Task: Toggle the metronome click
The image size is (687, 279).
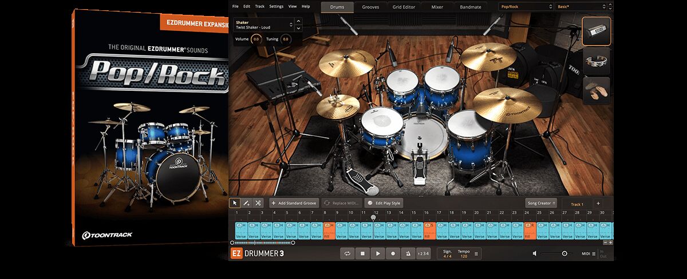Action: point(408,253)
